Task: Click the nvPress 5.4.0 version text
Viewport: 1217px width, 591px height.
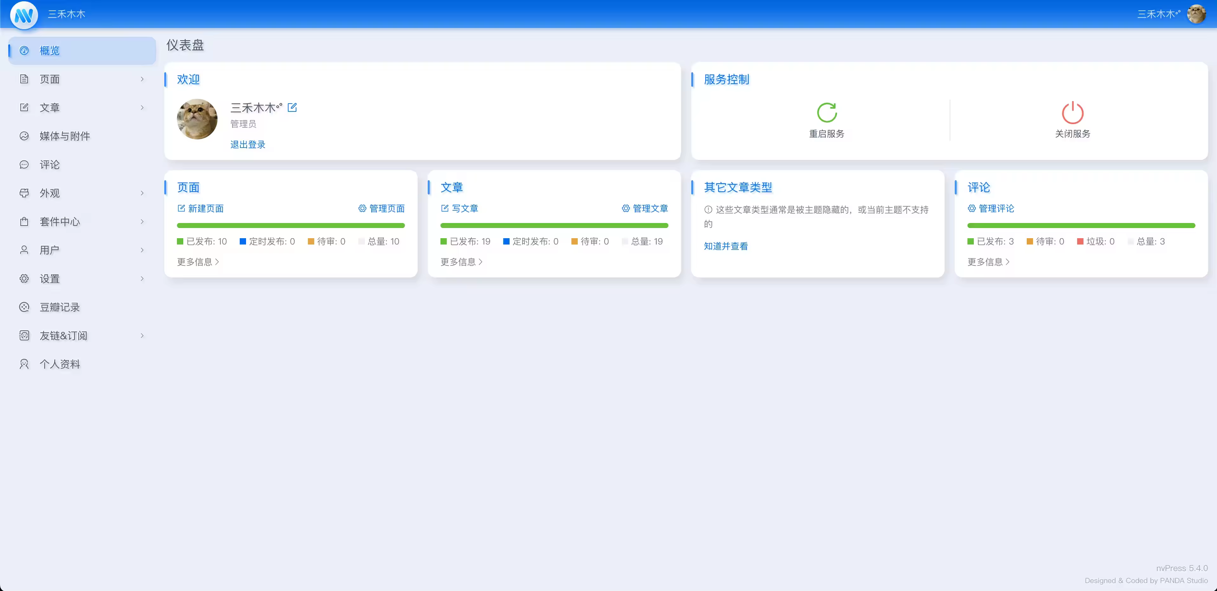Action: [1182, 568]
